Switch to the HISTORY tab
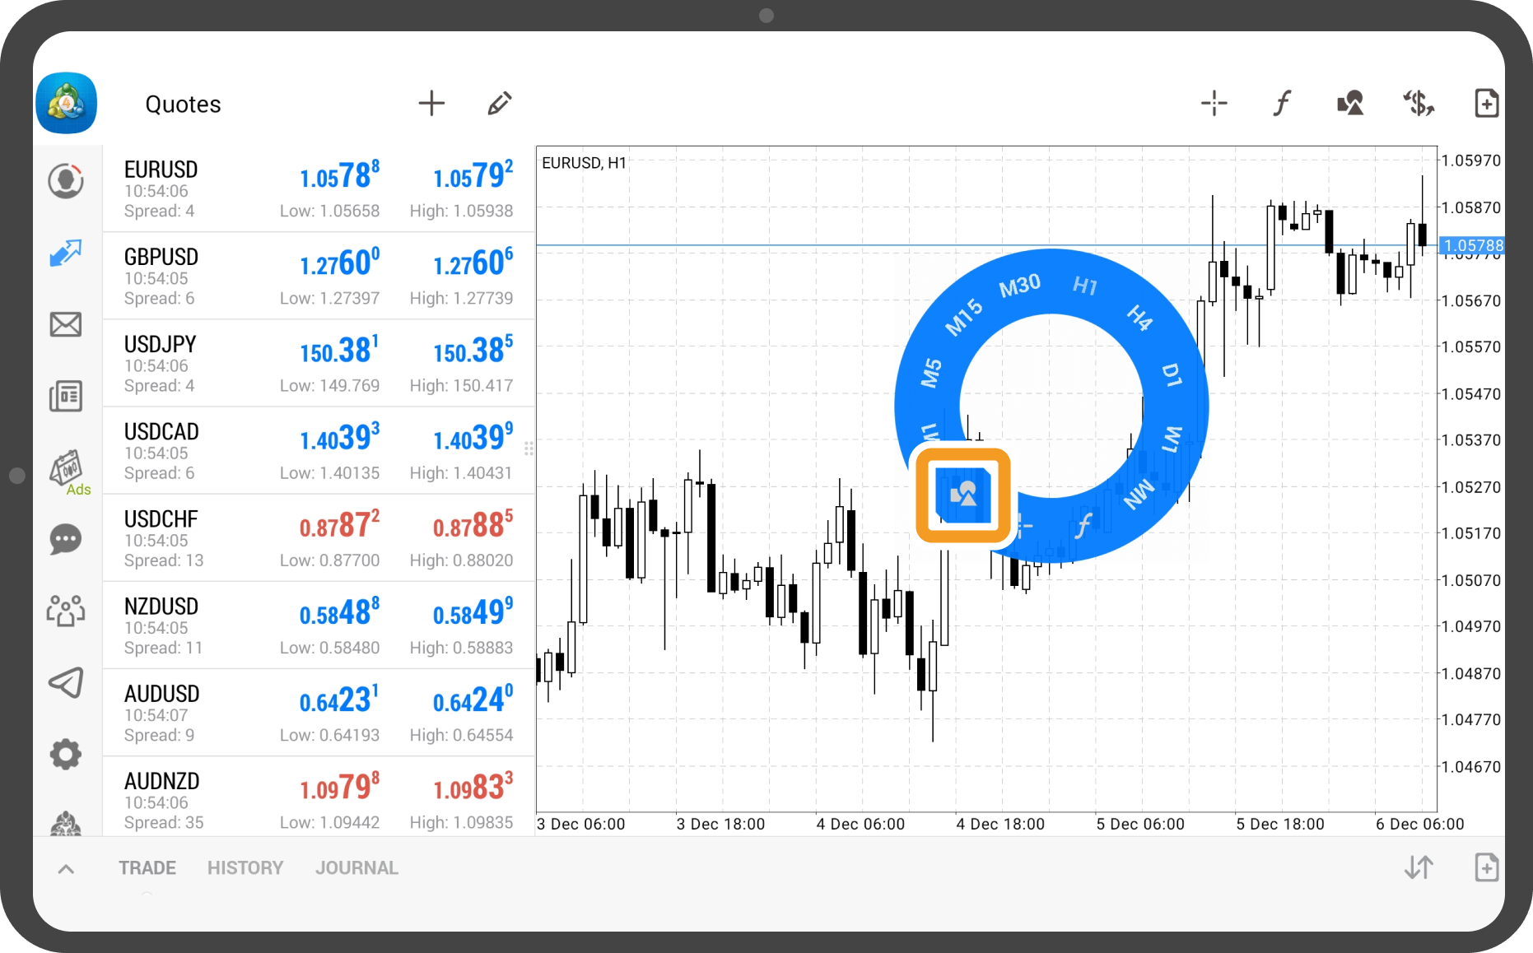Image resolution: width=1533 pixels, height=953 pixels. click(x=245, y=868)
